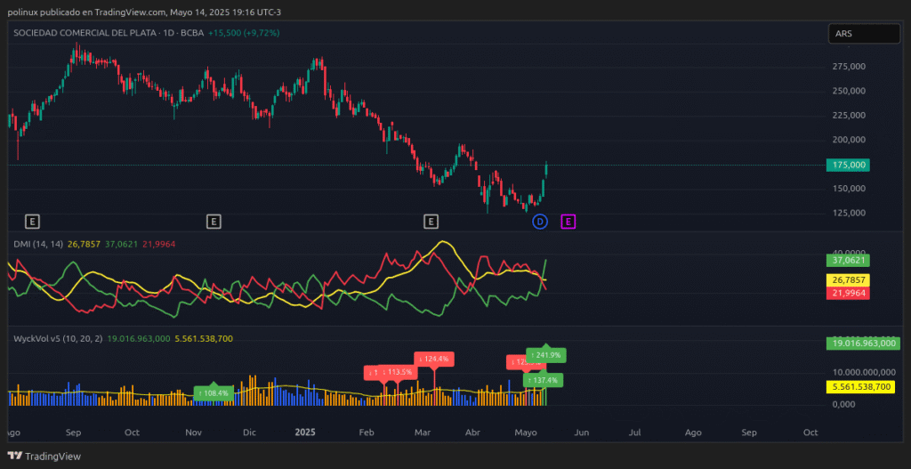The image size is (911, 469).
Task: Click the Abr label on time axis
Action: click(473, 433)
